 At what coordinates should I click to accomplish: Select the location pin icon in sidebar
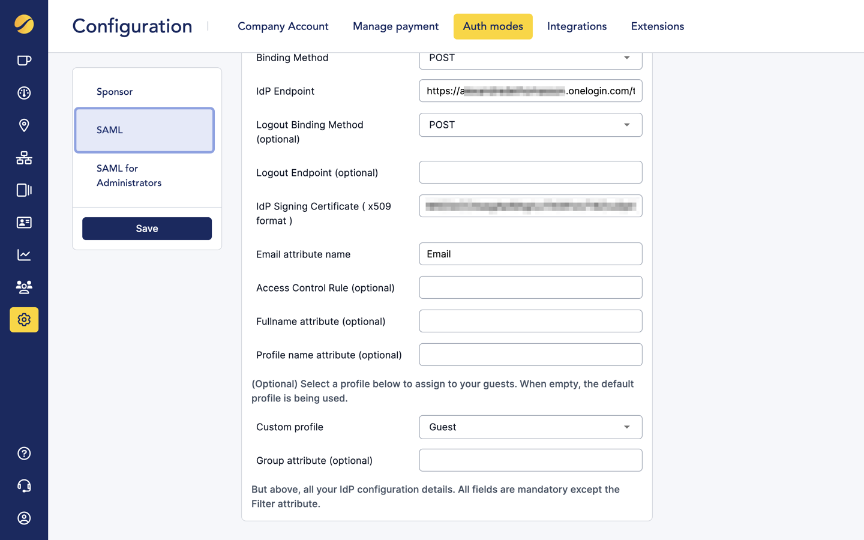23,125
